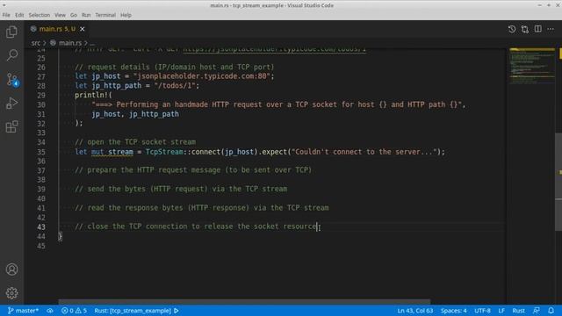Open the Source Control view
The width and height of the screenshot is (562, 316).
12,80
